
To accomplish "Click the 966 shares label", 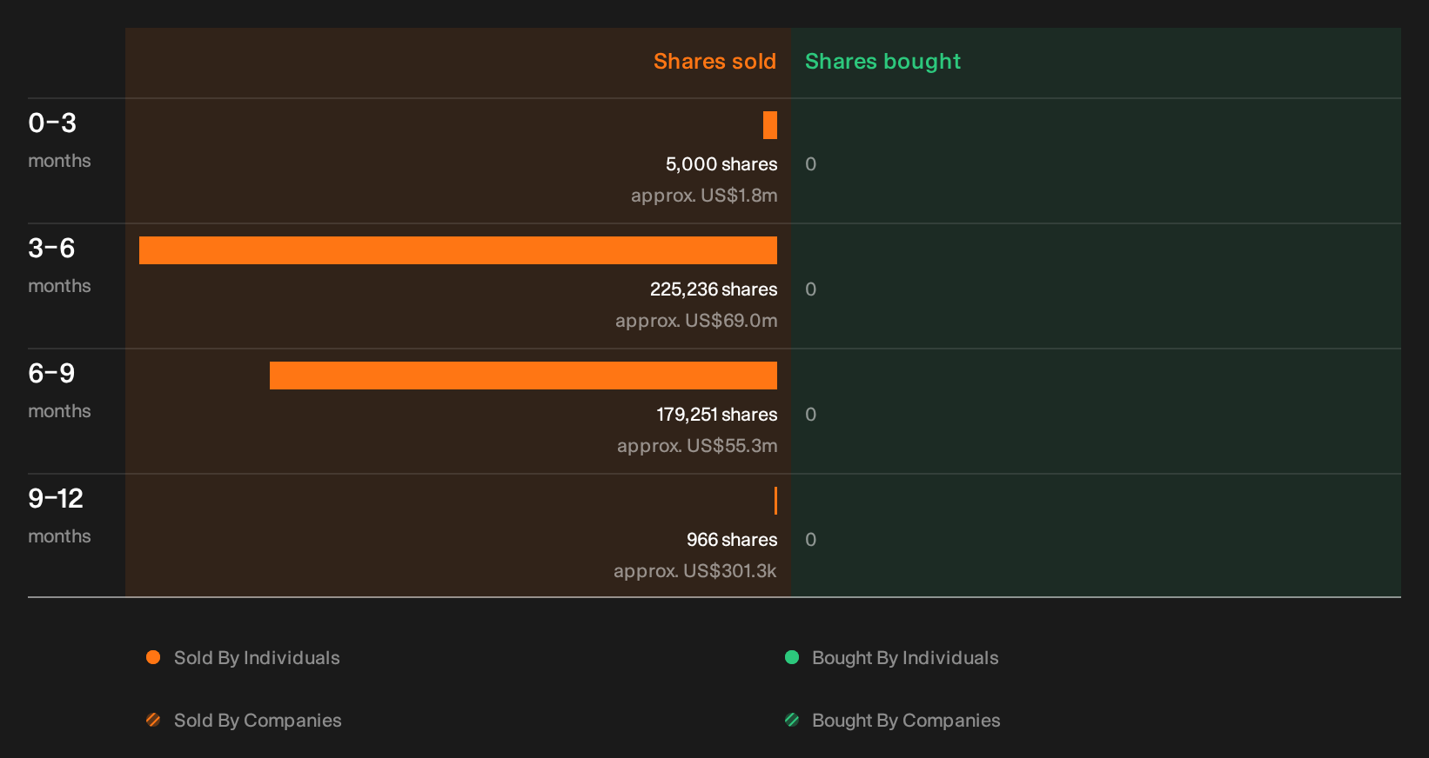I will pyautogui.click(x=732, y=540).
